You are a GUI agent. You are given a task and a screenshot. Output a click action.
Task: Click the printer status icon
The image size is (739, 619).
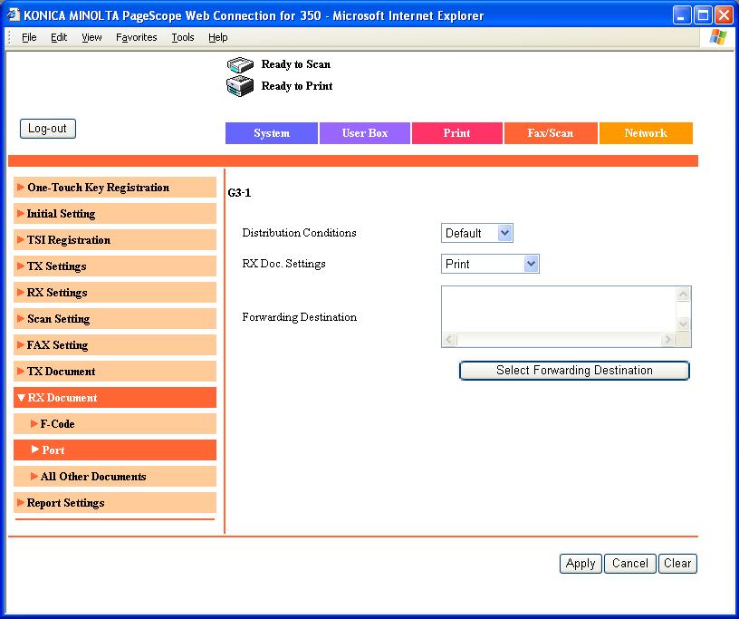[x=239, y=87]
